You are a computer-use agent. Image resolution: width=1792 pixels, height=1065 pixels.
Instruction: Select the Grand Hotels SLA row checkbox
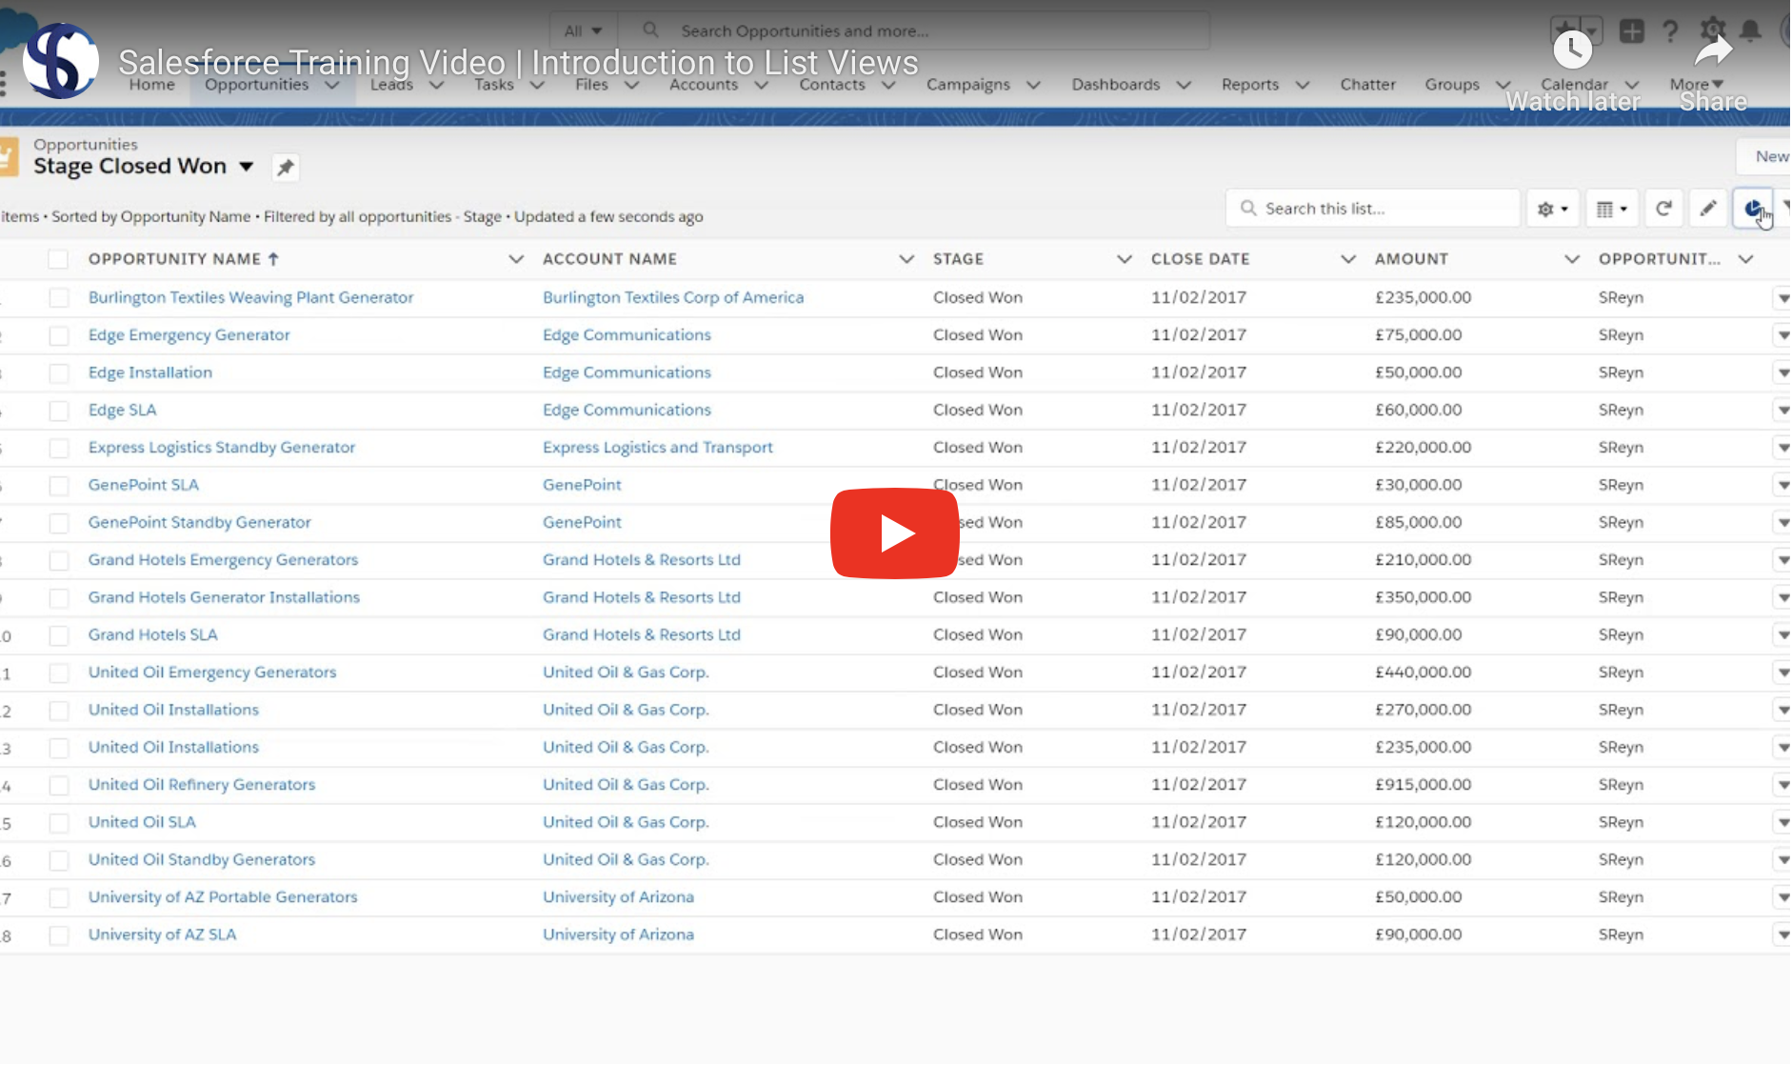pos(59,635)
